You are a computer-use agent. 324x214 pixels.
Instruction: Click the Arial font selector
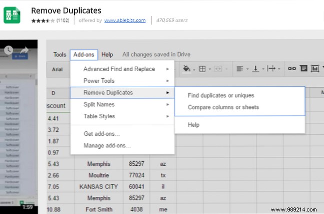[57, 70]
